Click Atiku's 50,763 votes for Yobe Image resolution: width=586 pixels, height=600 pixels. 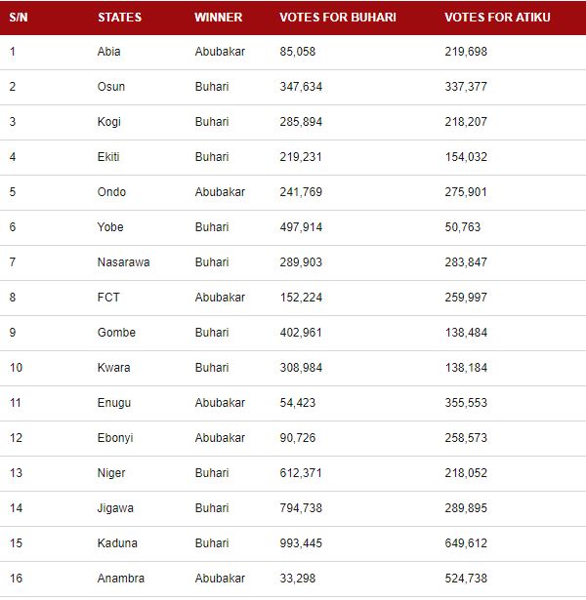tap(462, 227)
